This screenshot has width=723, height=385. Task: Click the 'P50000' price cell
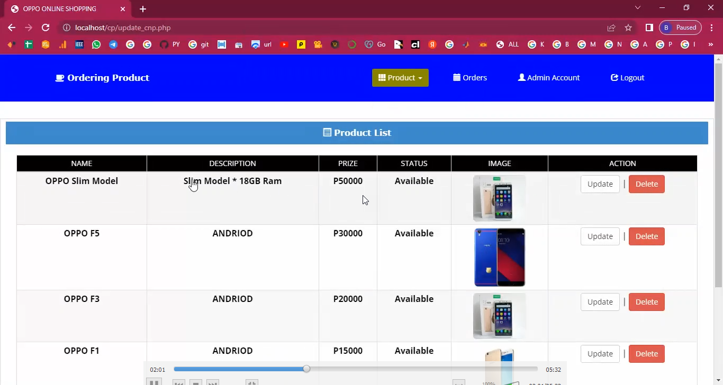348,181
